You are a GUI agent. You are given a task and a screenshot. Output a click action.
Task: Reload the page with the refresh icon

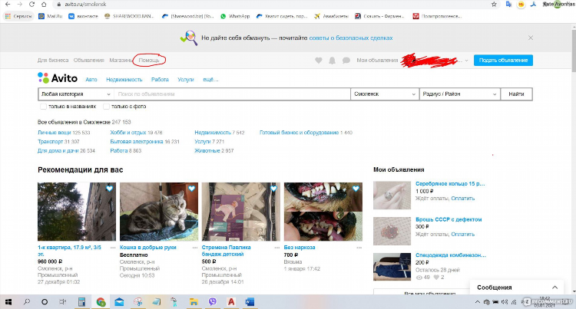[x=31, y=5]
